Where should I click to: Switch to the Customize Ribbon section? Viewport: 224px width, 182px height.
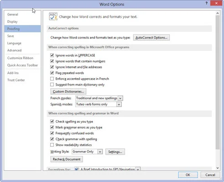[x=20, y=58]
